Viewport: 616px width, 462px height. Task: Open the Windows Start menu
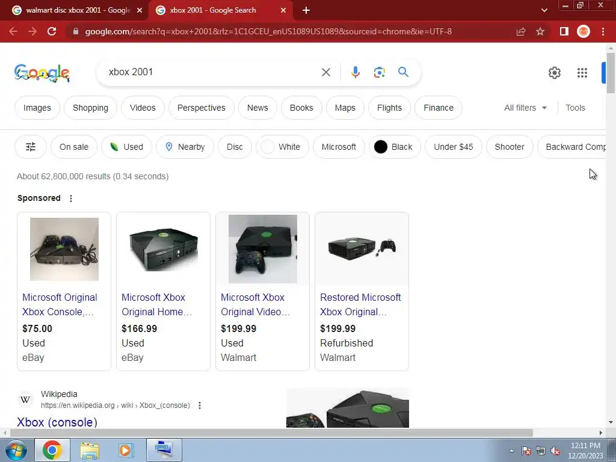16,450
